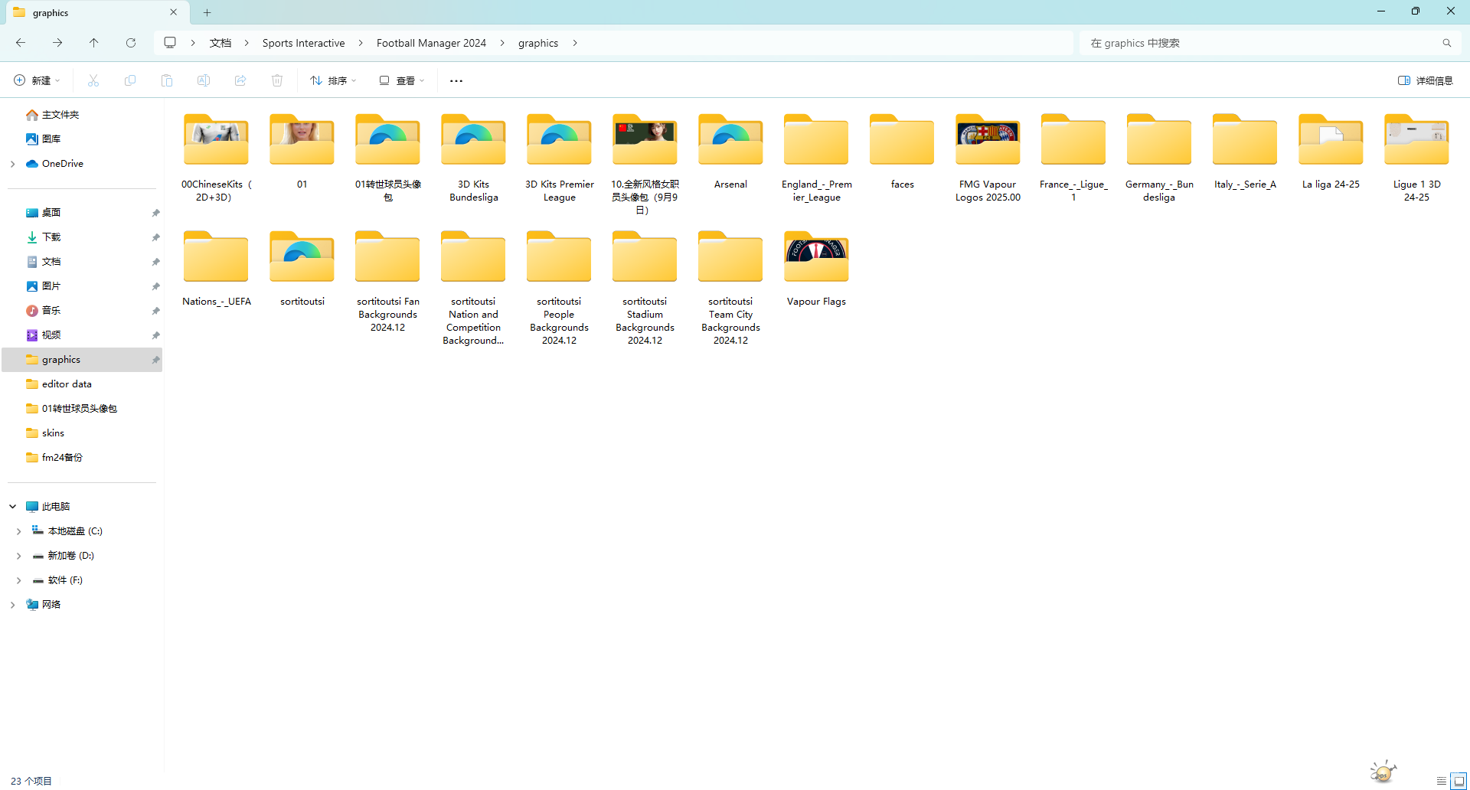Click 文档 in the address breadcrumb

click(220, 43)
